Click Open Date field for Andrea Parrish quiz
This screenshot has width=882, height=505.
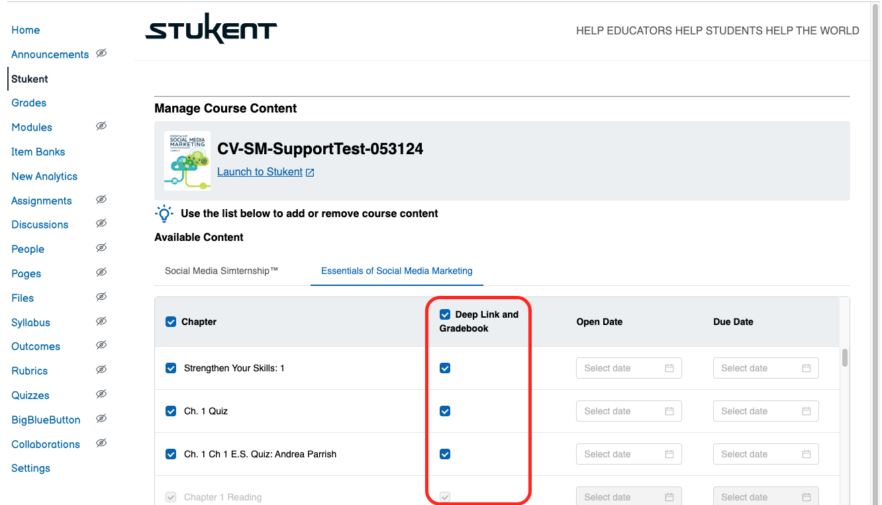pos(628,454)
